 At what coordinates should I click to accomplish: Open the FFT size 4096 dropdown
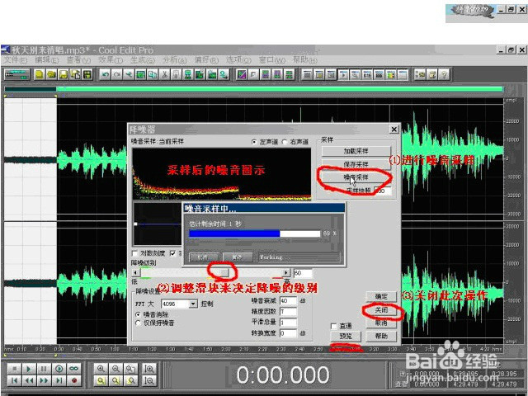193,304
